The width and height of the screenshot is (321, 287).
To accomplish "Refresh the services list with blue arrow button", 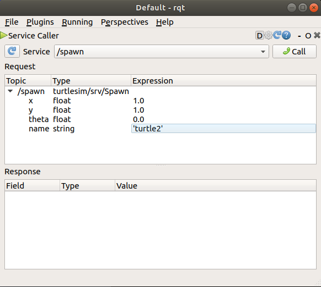I will tap(12, 51).
